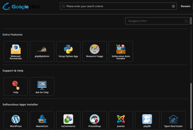Open Webmail Roundcube
193x130 pixels.
[x=16, y=51]
